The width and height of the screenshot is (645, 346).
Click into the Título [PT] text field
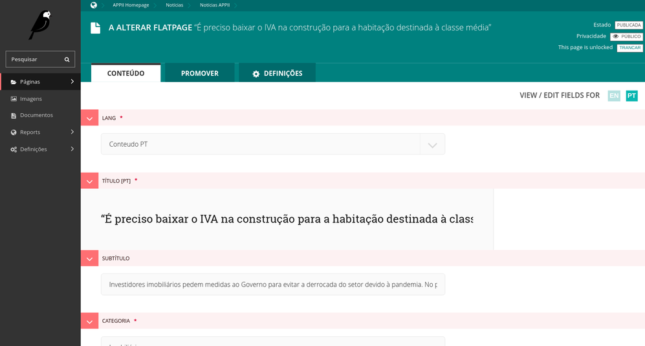pyautogui.click(x=287, y=219)
